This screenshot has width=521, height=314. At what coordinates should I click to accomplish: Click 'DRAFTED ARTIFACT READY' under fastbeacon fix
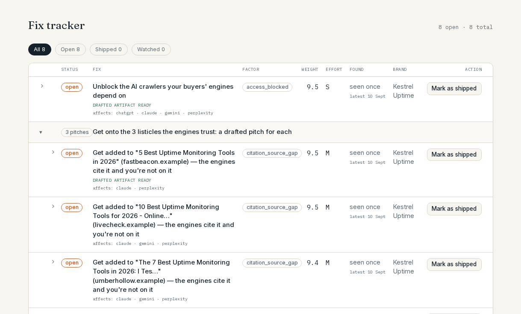tap(122, 180)
